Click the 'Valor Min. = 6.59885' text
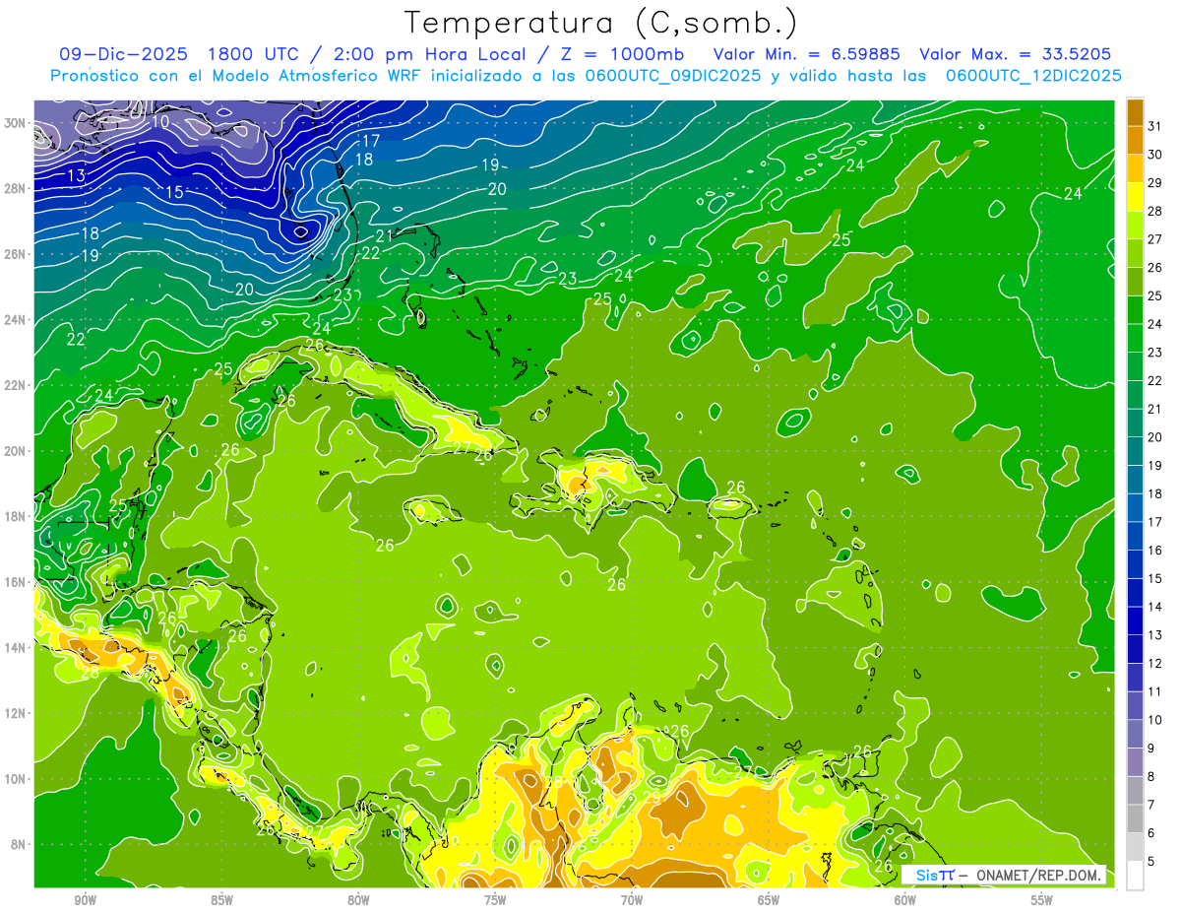Viewport: 1181px width, 913px height. 809,54
